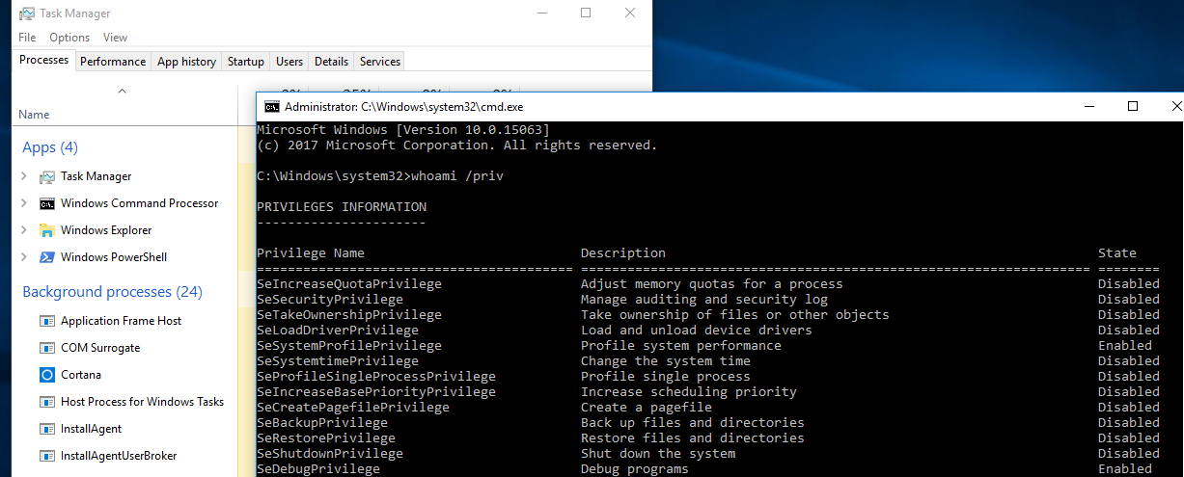Maximize the cmd.exe window
Image resolution: width=1184 pixels, height=477 pixels.
coord(1133,107)
